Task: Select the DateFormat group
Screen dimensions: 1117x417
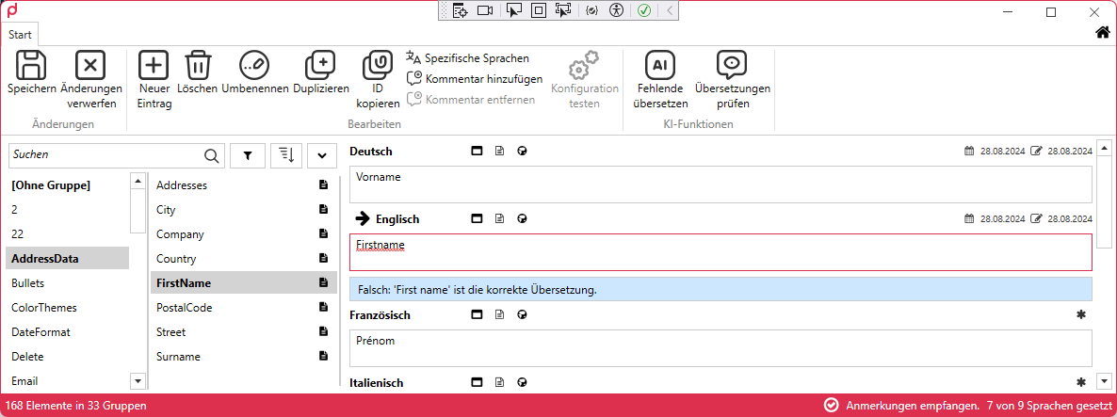Action: coord(67,331)
